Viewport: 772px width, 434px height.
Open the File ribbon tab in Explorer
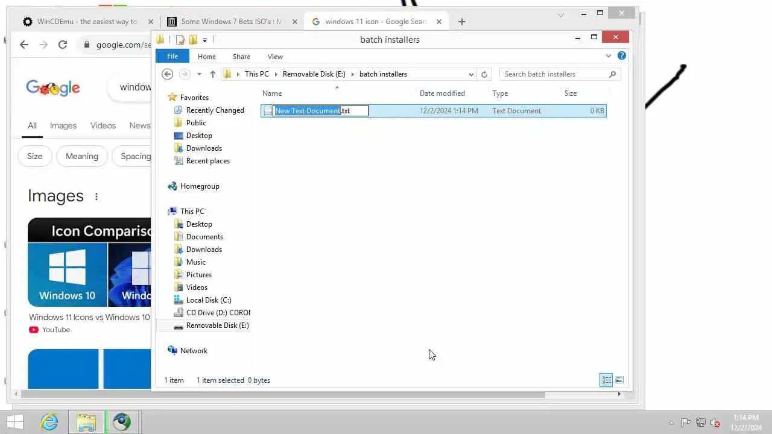coord(172,56)
